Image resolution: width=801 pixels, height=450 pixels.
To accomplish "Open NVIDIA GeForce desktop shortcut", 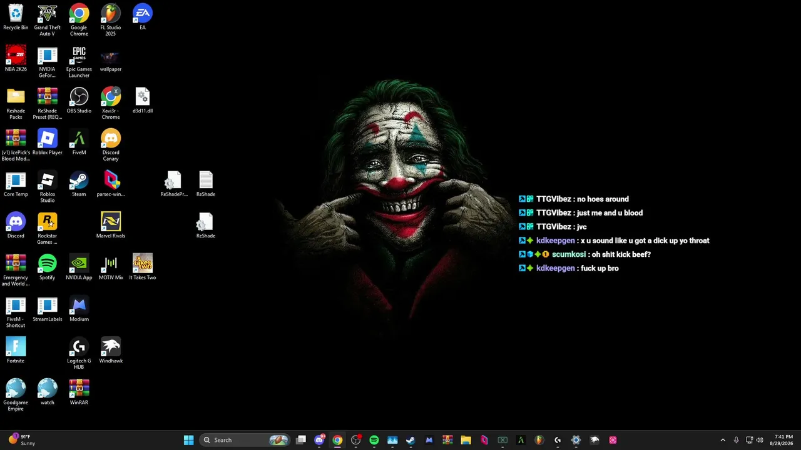I will [x=48, y=62].
